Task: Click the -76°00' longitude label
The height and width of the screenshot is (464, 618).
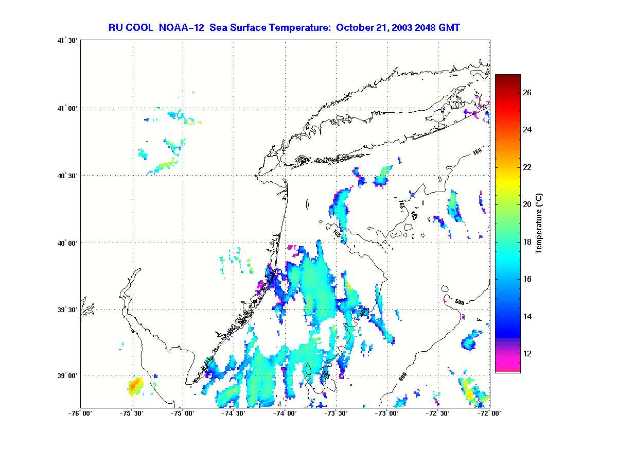Action: [x=81, y=413]
